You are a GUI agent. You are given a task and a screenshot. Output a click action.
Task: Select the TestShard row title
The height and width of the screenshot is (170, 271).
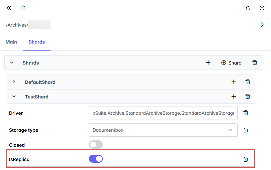[37, 97]
